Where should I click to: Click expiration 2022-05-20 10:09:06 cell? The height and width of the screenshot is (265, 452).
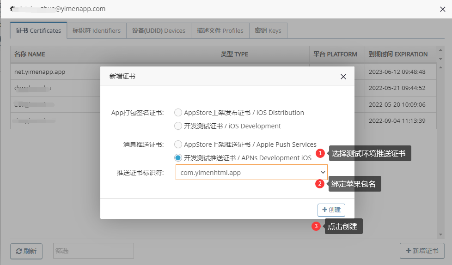(x=400, y=104)
